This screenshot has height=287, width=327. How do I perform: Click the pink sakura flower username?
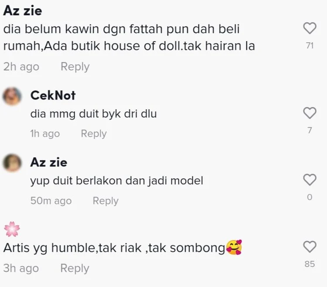[x=12, y=229]
